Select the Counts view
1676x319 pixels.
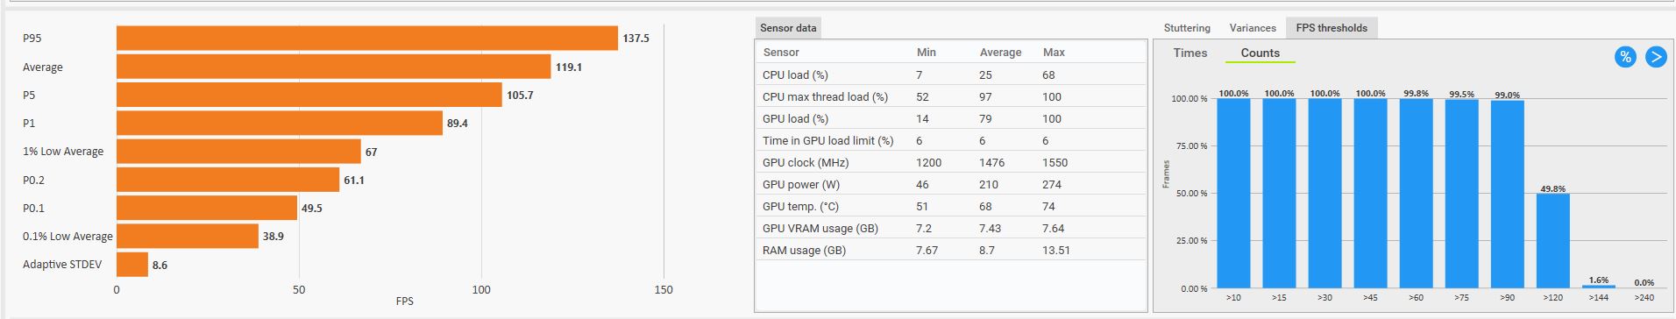(1260, 53)
